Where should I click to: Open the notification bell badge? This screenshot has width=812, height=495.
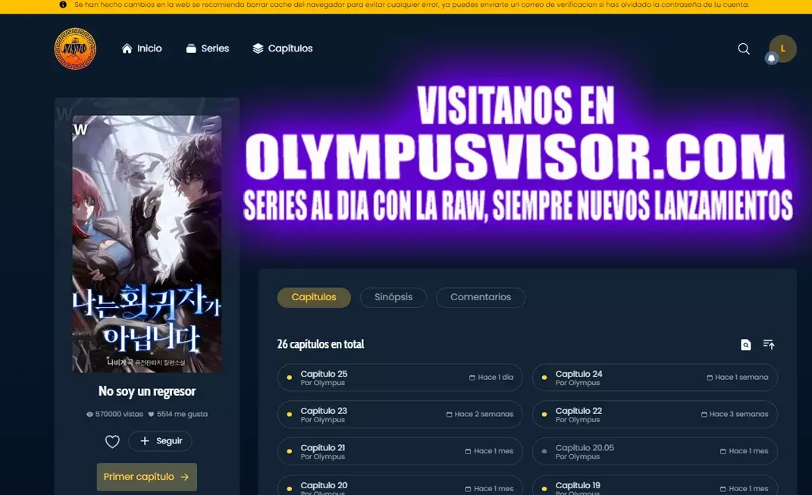click(772, 58)
